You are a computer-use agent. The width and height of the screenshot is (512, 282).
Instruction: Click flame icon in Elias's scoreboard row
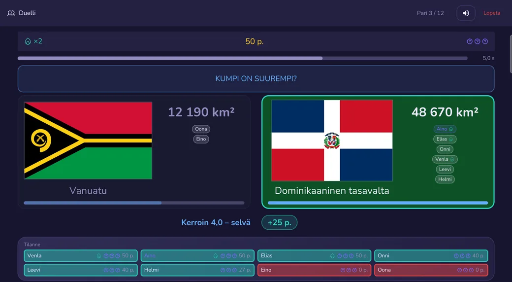pos(332,256)
